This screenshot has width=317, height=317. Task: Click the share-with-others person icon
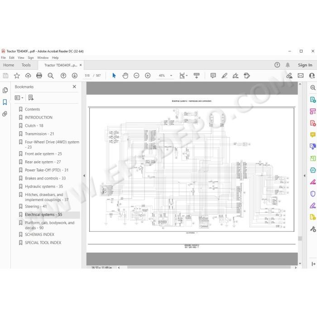[312, 76]
